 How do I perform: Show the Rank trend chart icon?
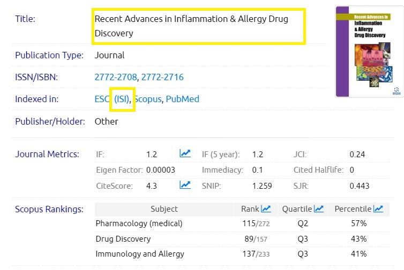[x=266, y=209]
